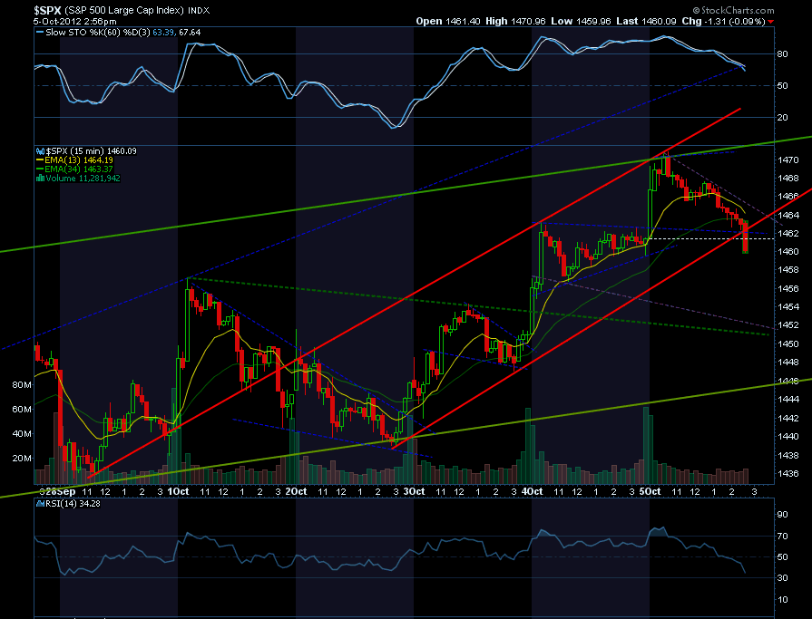Click the 80M volume axis label

coord(22,385)
